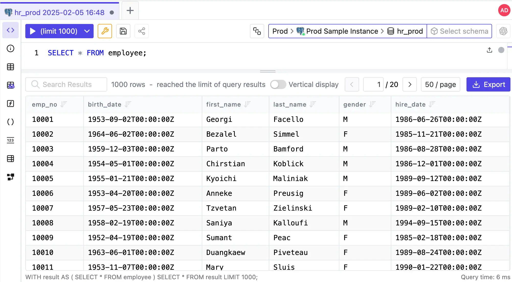Change rows per page via 50/page dropdown

click(x=440, y=84)
